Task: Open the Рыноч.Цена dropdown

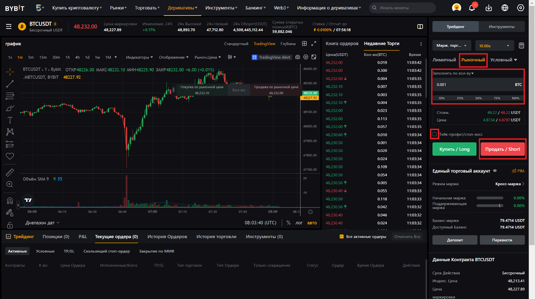Action: click(208, 57)
